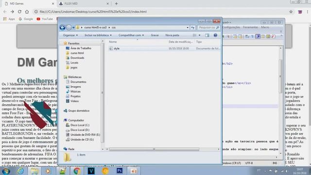Open Windows Media Player taskbar icon
Viewport: 311px width, 175px height.
48,171
